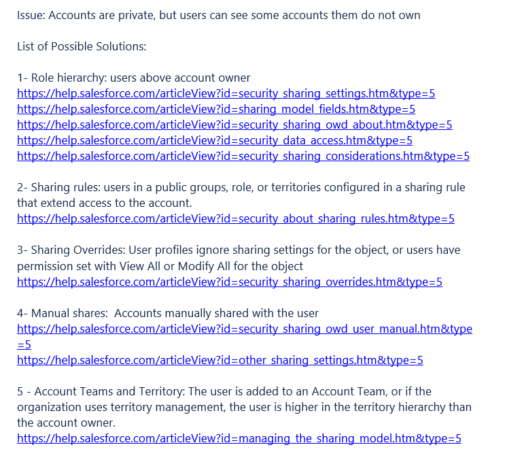Click the Sharing Overrides description paragraph
This screenshot has width=505, height=460.
point(239,258)
